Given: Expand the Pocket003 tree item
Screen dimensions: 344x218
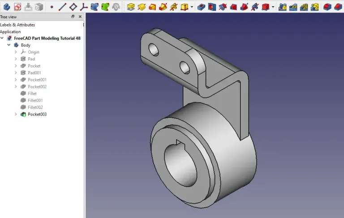Looking at the screenshot, I should tap(16, 114).
